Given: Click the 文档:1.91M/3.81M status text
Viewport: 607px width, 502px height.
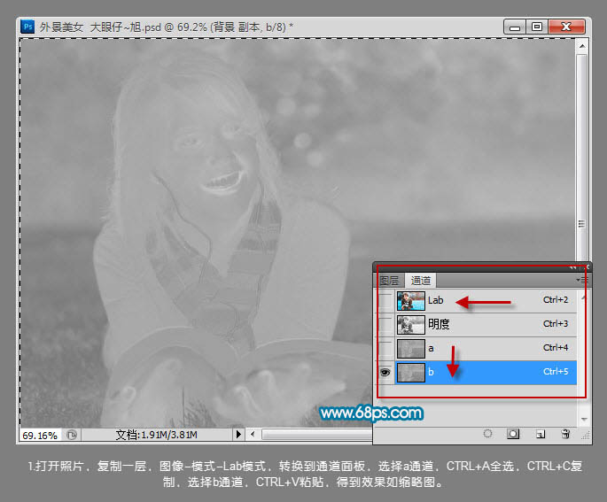Looking at the screenshot, I should coord(156,435).
